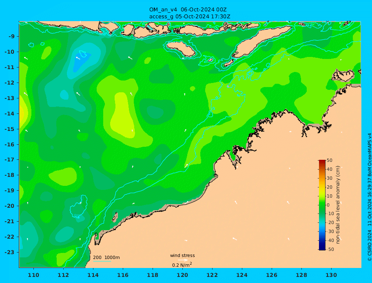Viewport: 372px width, 283px height.
Task: Click longitude axis label '110'
Action: pyautogui.click(x=34, y=275)
